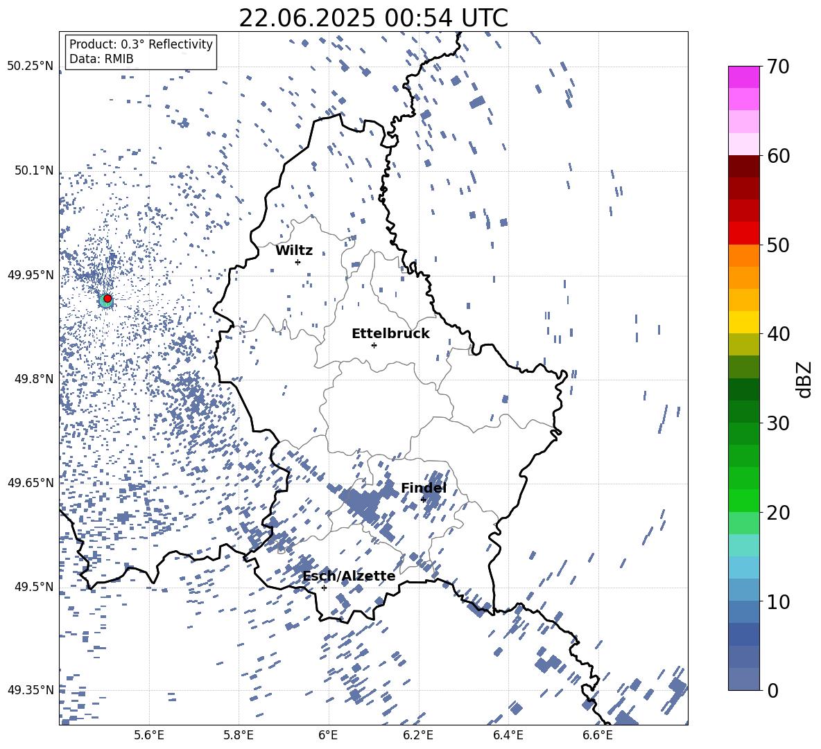Viewport: 821px width, 749px height.
Task: Click the 49.95°N latitude tick label
Action: point(31,274)
